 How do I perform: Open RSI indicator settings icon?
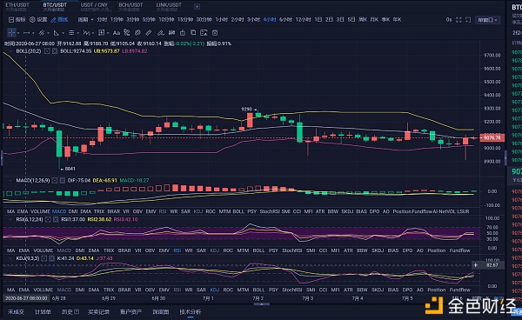tap(48, 219)
